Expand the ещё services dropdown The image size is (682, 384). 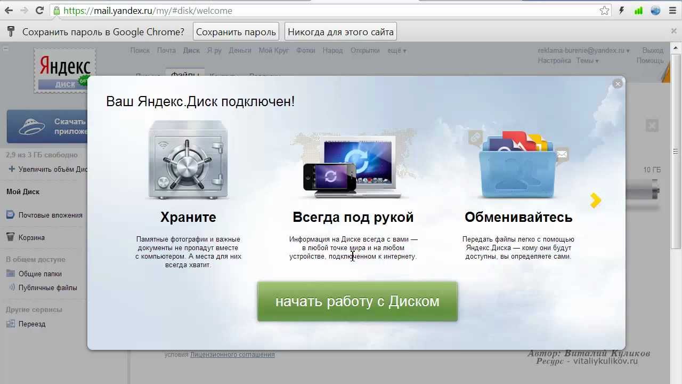(x=397, y=50)
